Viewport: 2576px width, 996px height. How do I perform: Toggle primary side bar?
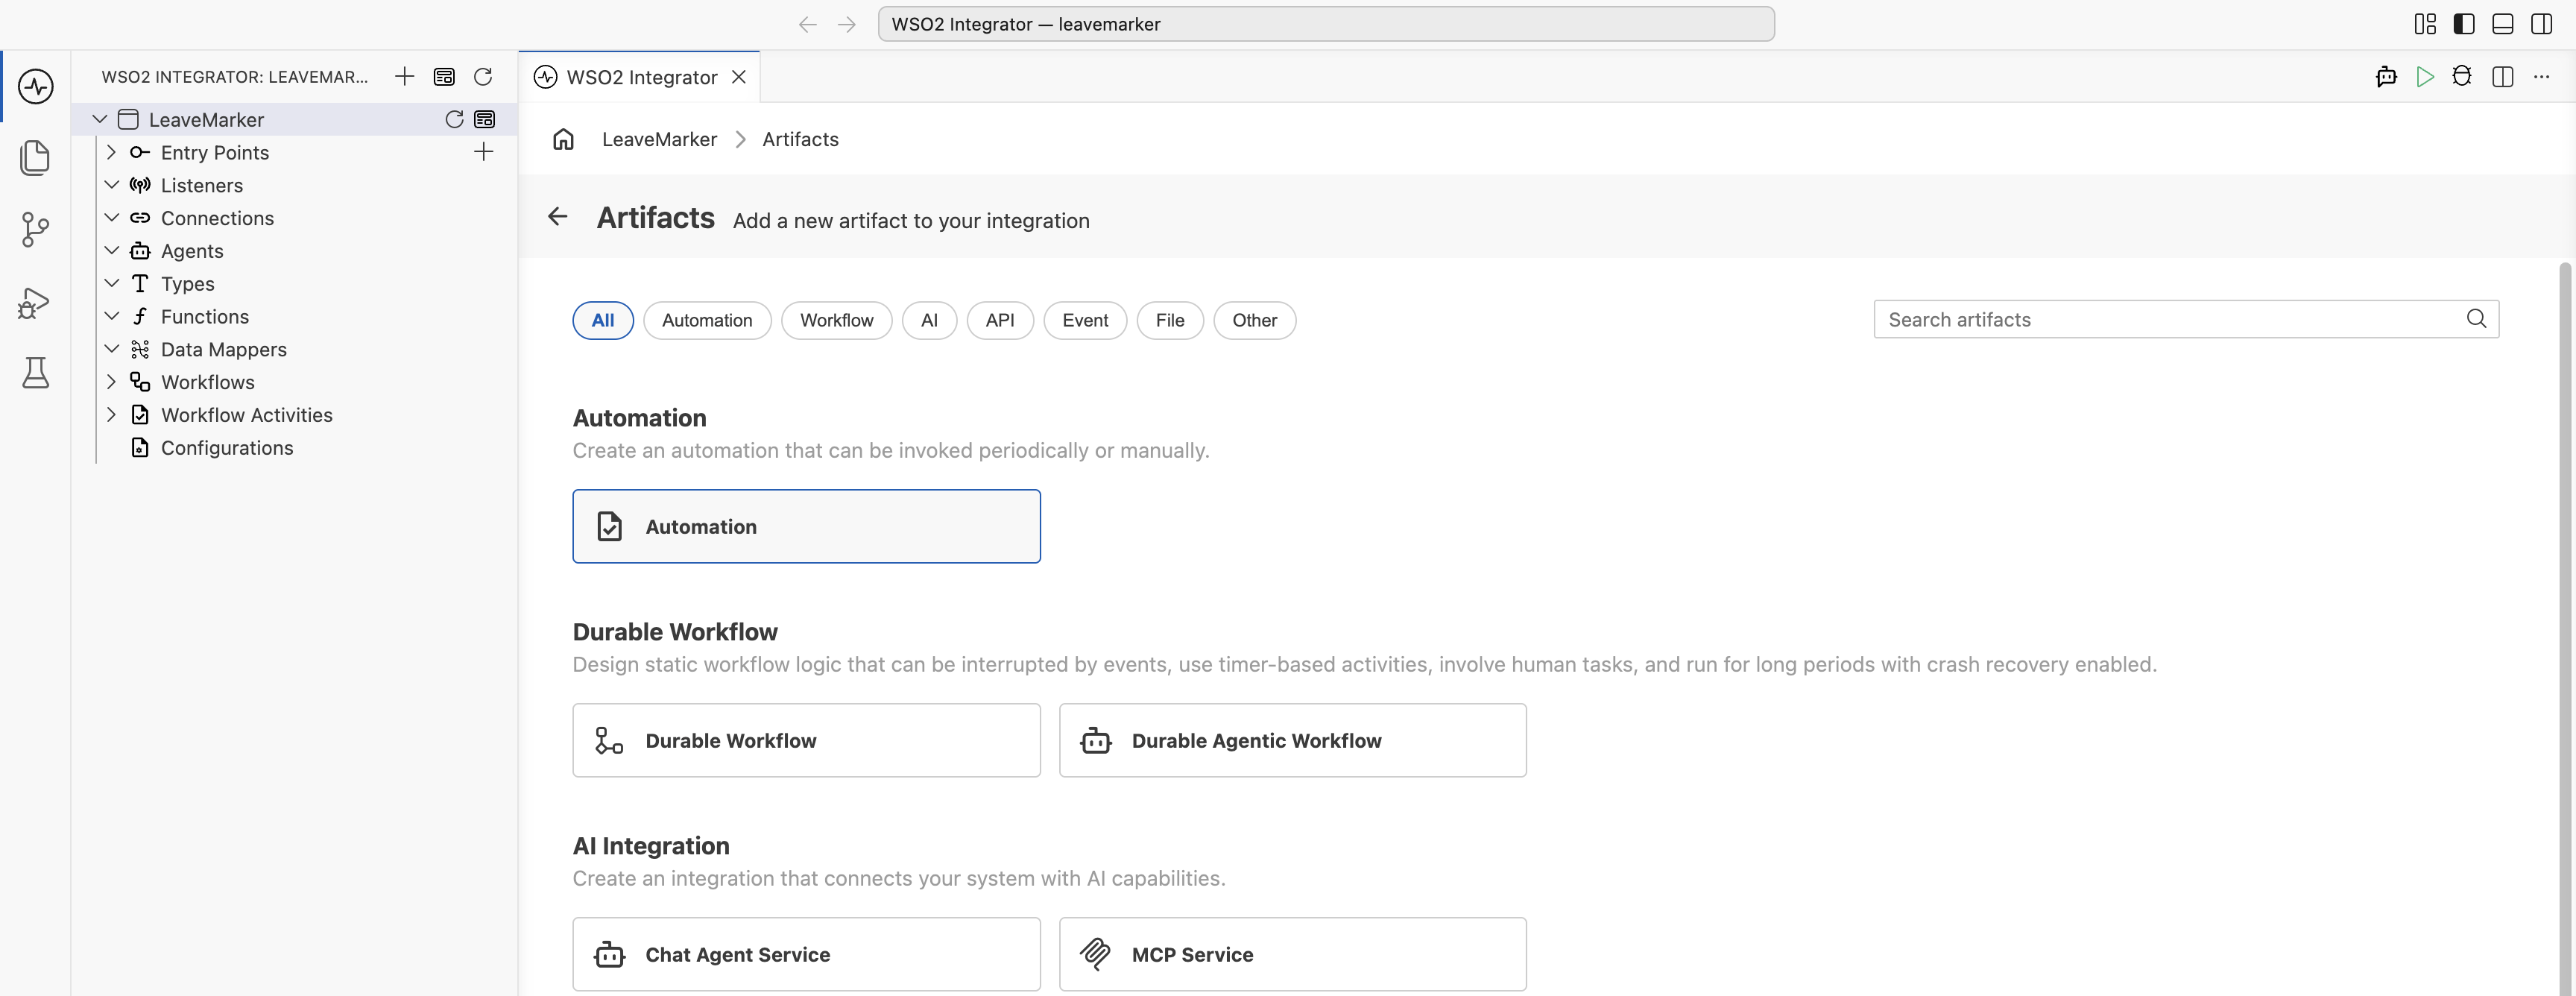click(2464, 24)
